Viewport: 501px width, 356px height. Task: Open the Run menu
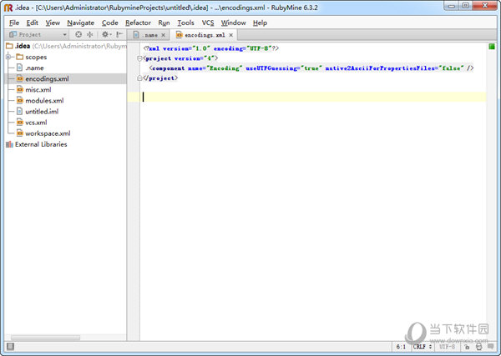point(164,23)
